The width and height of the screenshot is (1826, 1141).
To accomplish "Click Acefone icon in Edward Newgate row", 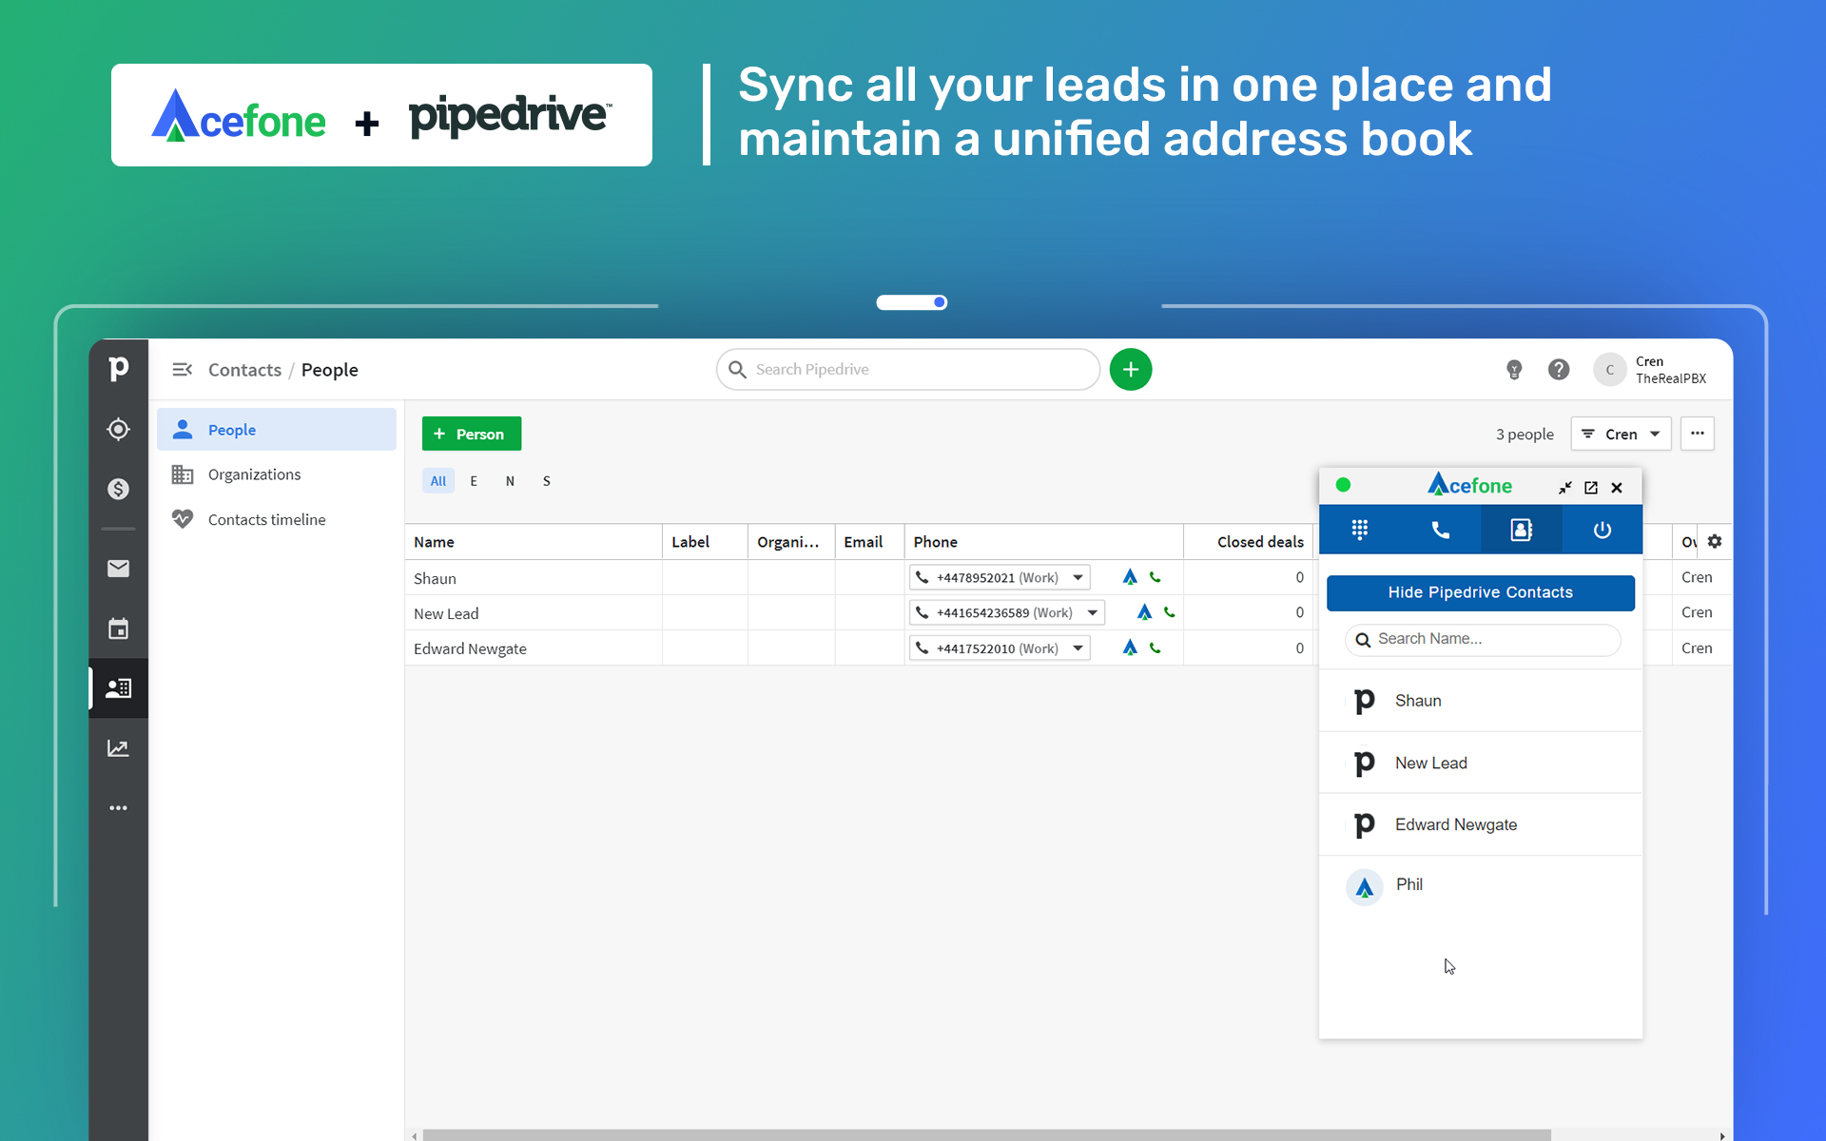I will coord(1130,648).
